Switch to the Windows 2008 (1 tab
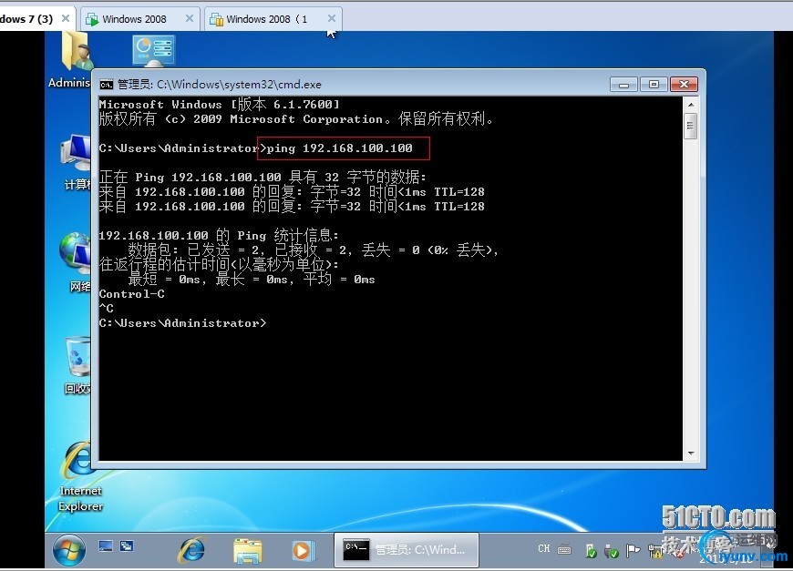The image size is (793, 571). coord(266,19)
